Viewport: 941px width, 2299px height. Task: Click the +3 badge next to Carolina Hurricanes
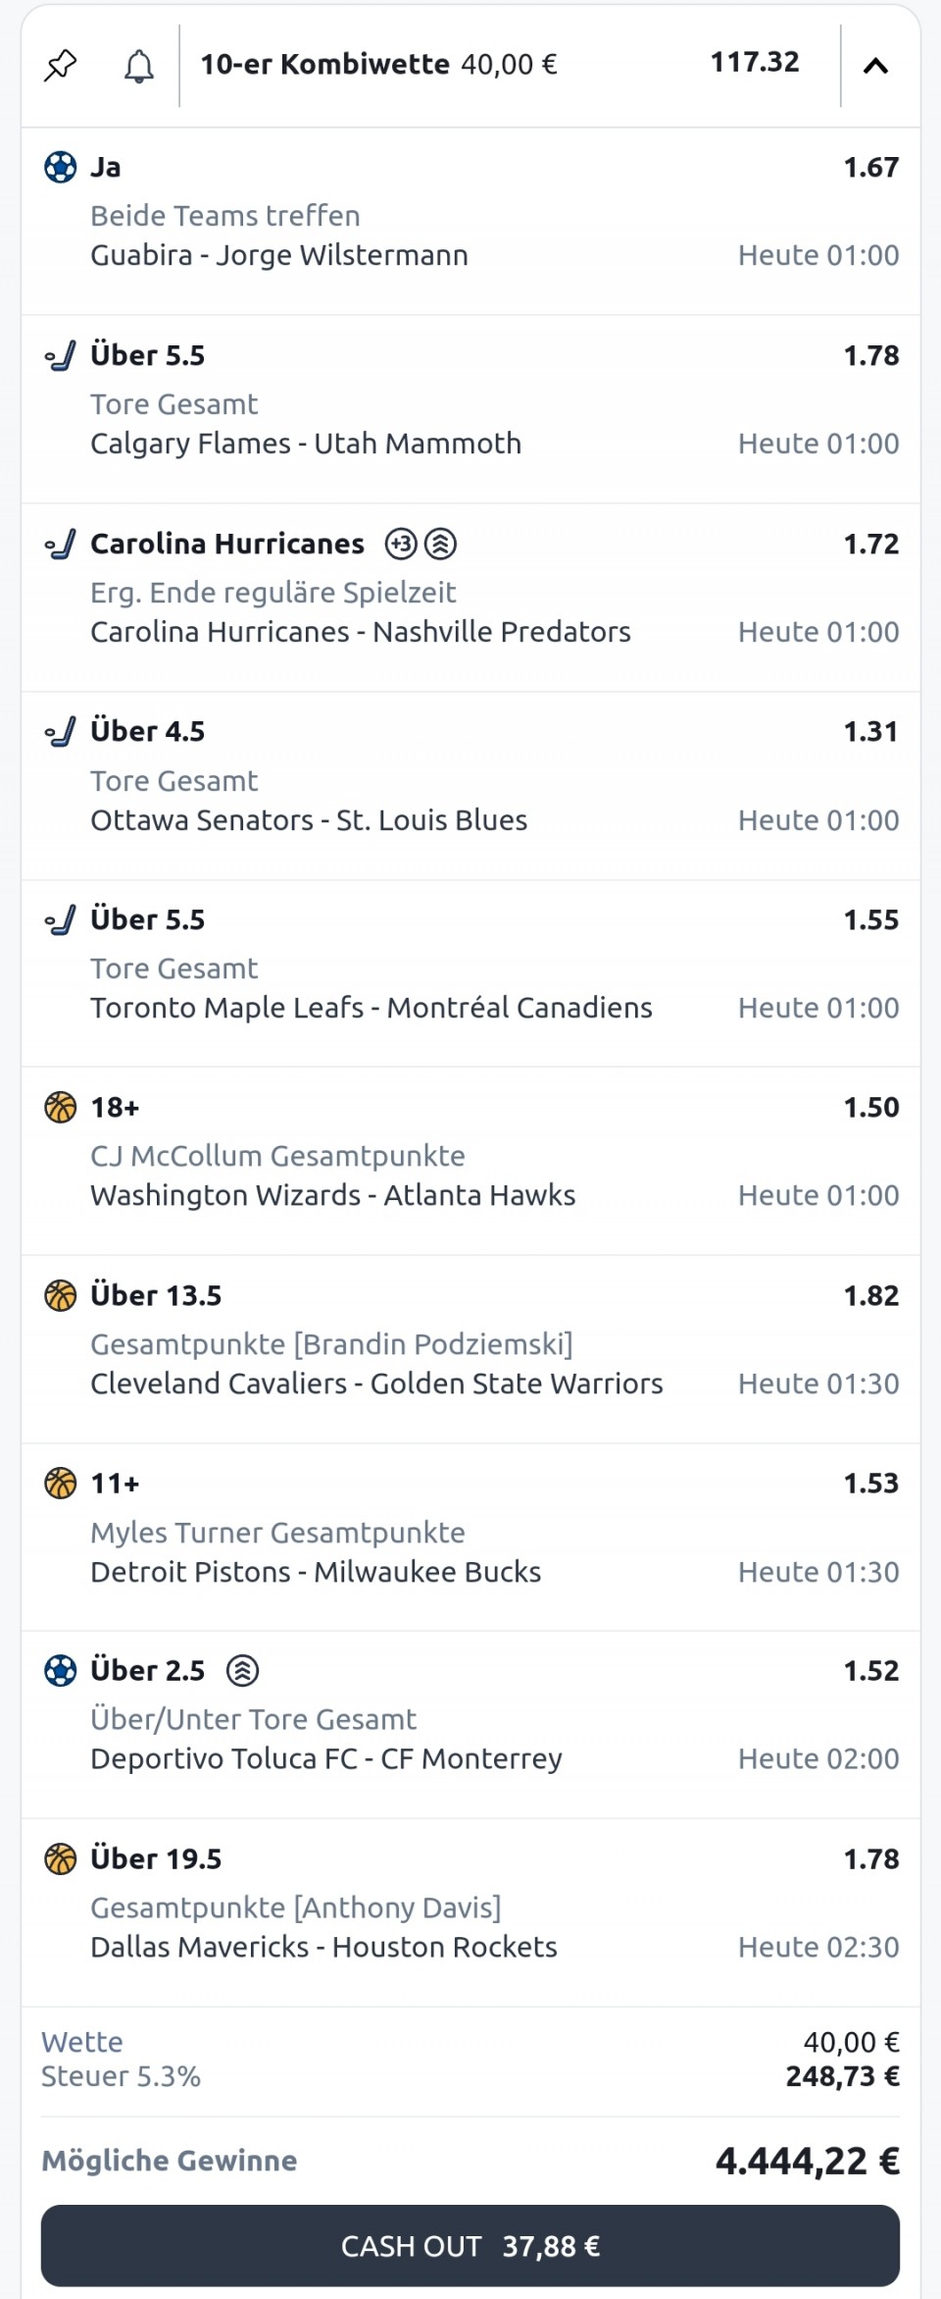click(401, 544)
